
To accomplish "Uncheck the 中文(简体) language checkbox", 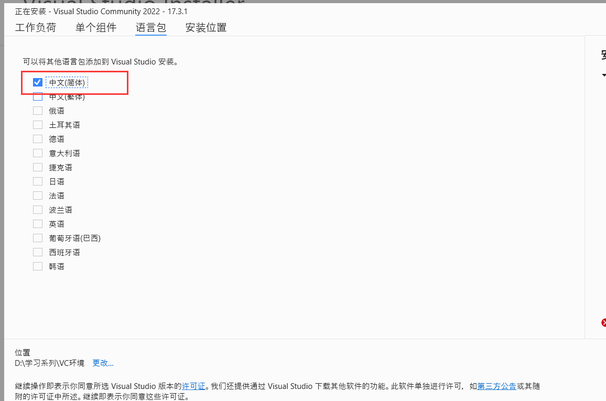I will [x=38, y=82].
